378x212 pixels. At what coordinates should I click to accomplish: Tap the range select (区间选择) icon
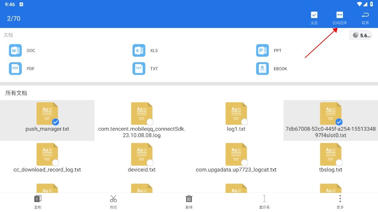pyautogui.click(x=339, y=15)
